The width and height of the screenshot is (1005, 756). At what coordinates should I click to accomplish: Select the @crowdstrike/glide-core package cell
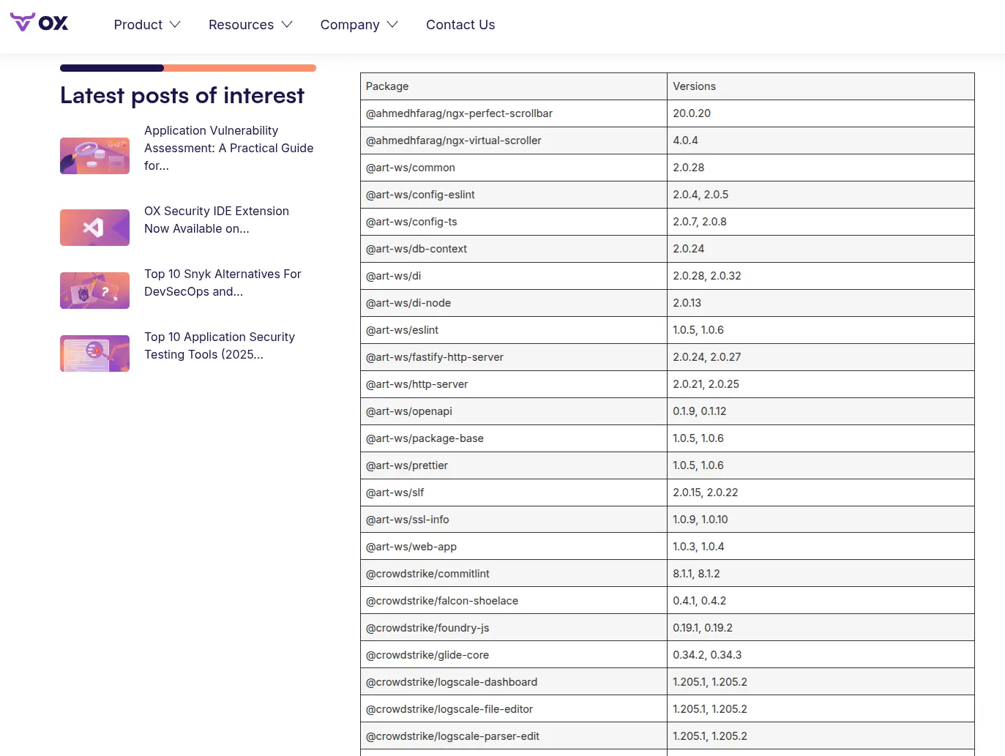point(514,655)
